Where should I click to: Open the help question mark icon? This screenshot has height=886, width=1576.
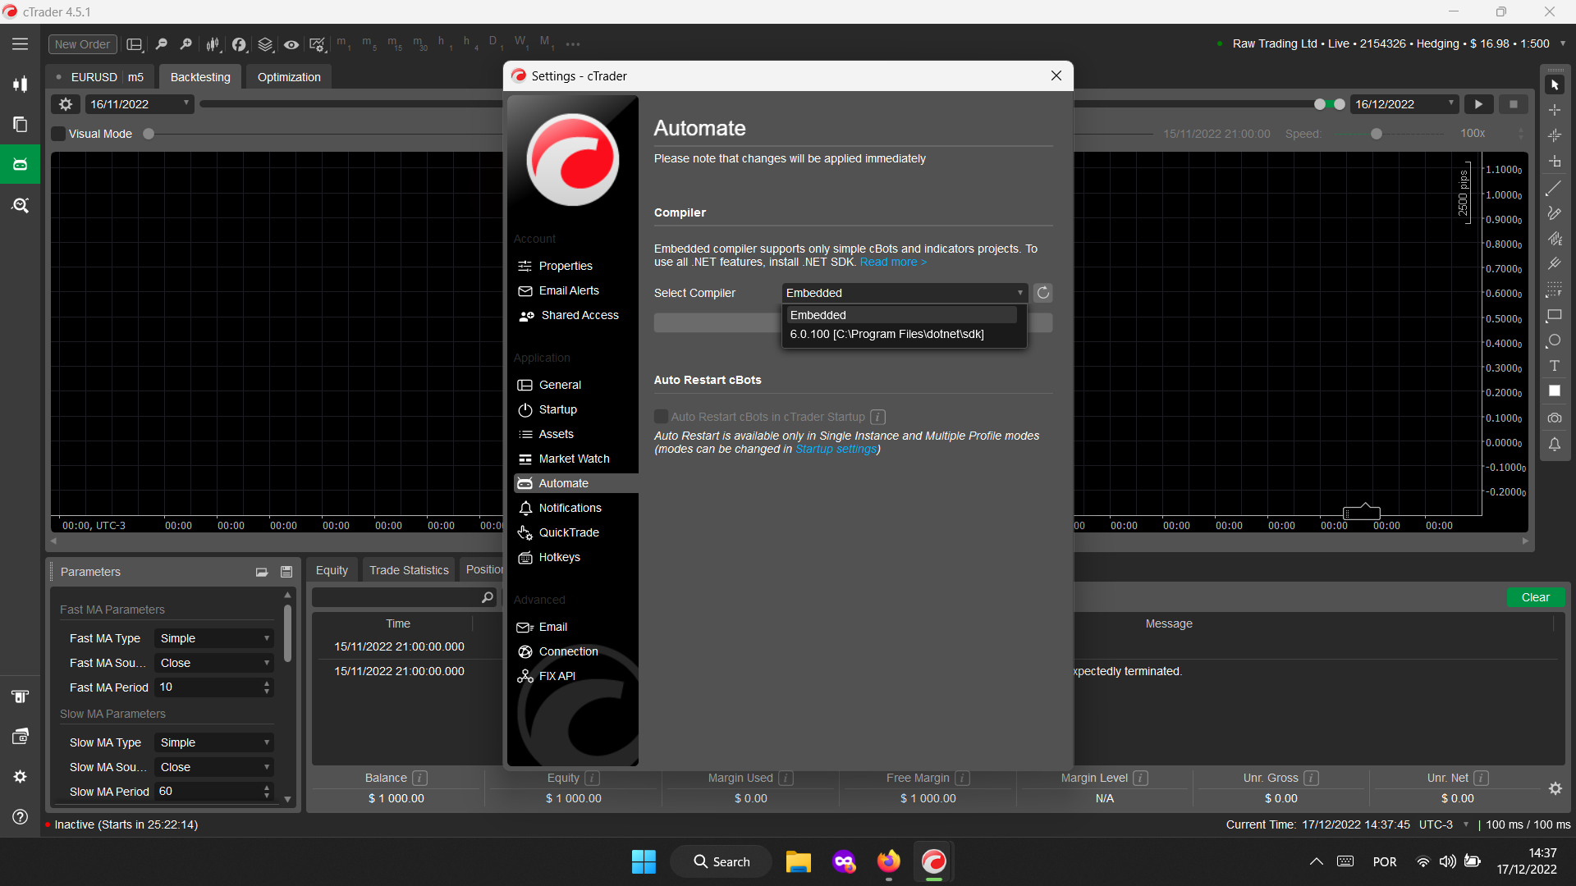[20, 817]
